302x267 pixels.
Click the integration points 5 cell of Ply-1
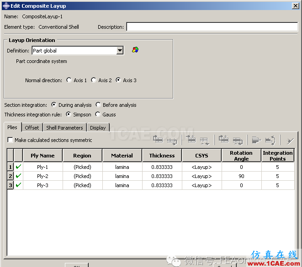[x=278, y=167]
